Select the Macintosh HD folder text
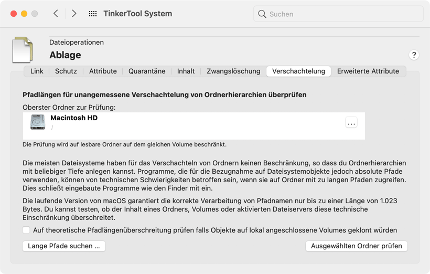The image size is (430, 274). tap(74, 118)
